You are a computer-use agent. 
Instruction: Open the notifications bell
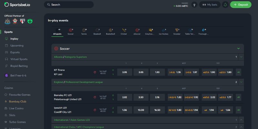point(225,5)
